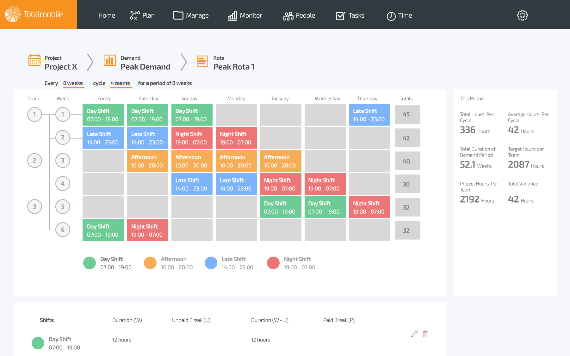Select Week 2 Friday Late Shift
Viewport: 570px width, 356px height.
pyautogui.click(x=103, y=138)
